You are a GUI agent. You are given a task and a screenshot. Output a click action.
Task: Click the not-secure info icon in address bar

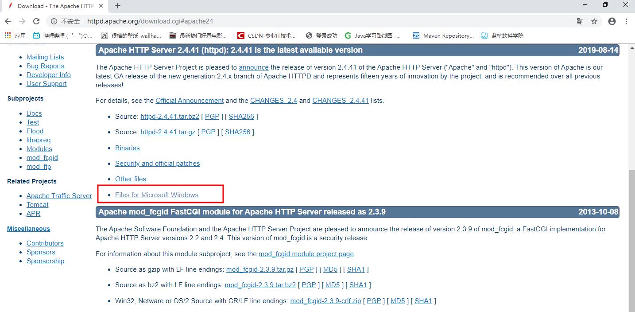point(54,21)
